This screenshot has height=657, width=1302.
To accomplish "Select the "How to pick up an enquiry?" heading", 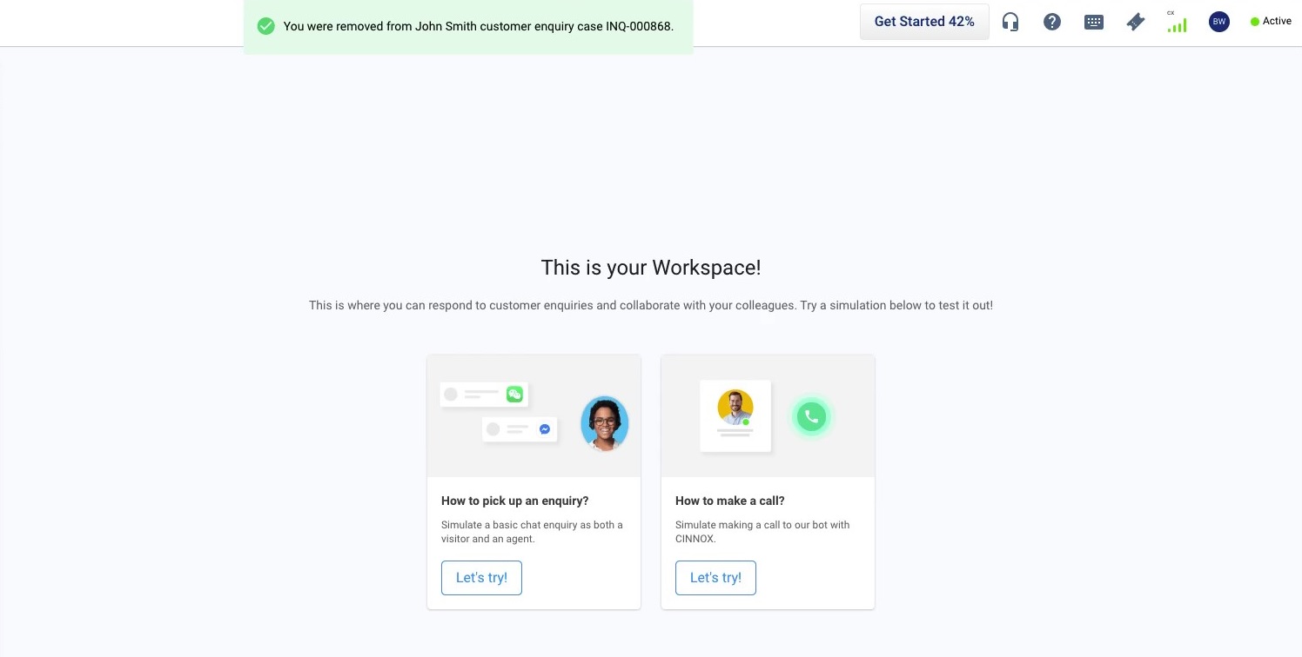I will coord(515,501).
